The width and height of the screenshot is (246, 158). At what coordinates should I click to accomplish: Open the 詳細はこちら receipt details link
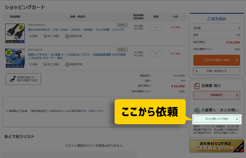pyautogui.click(x=96, y=111)
